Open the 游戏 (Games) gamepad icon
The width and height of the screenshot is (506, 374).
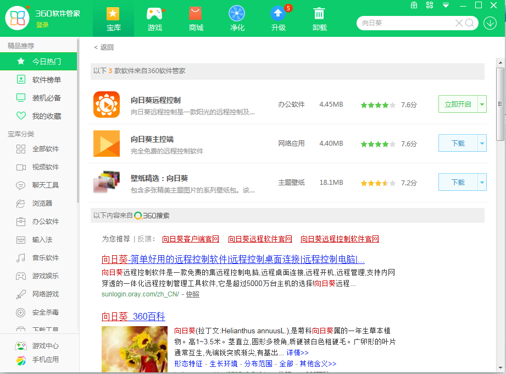pos(155,14)
